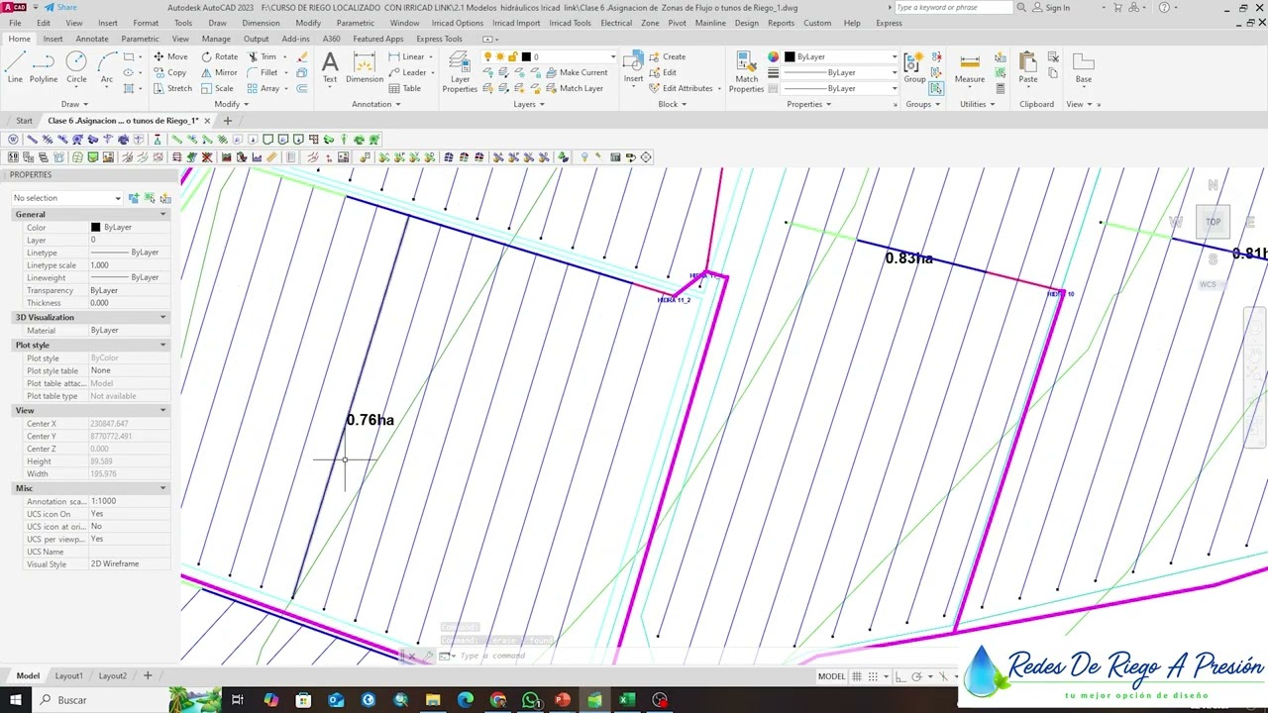
Task: Click the keyword search field
Action: click(x=954, y=7)
